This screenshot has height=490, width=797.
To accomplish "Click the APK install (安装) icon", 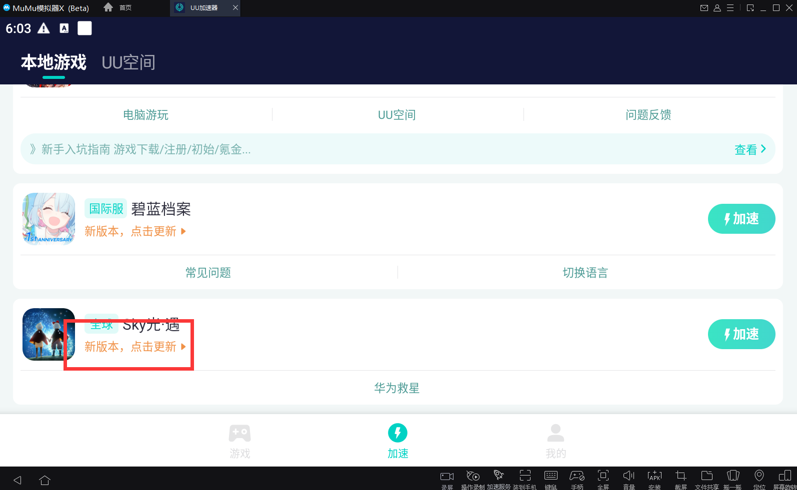I will click(654, 475).
